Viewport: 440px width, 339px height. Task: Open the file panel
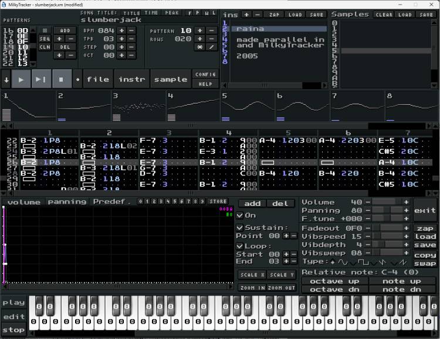point(98,79)
